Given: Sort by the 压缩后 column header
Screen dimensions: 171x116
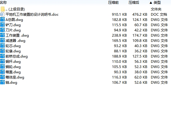Looking at the screenshot, I should (x=134, y=3).
